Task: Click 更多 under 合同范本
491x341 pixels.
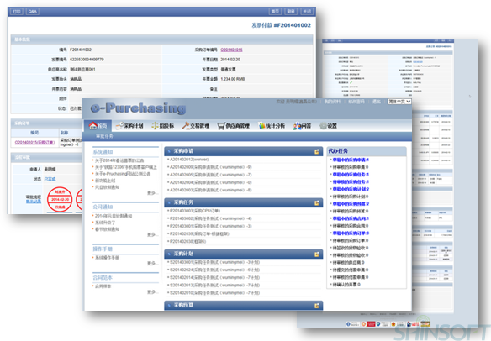Action: 152,292
